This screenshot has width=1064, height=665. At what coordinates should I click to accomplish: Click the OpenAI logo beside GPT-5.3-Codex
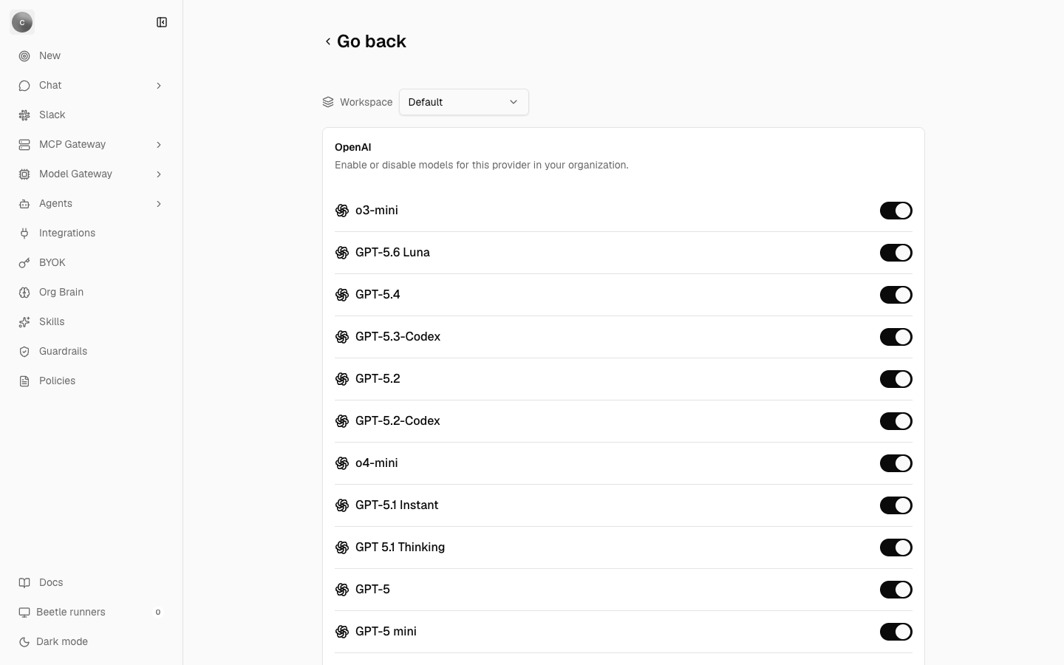(342, 337)
